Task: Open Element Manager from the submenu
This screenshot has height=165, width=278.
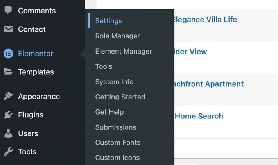Action: (124, 51)
